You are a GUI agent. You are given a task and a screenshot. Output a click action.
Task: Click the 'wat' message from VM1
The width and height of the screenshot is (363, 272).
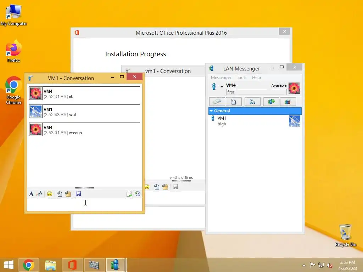73,115
